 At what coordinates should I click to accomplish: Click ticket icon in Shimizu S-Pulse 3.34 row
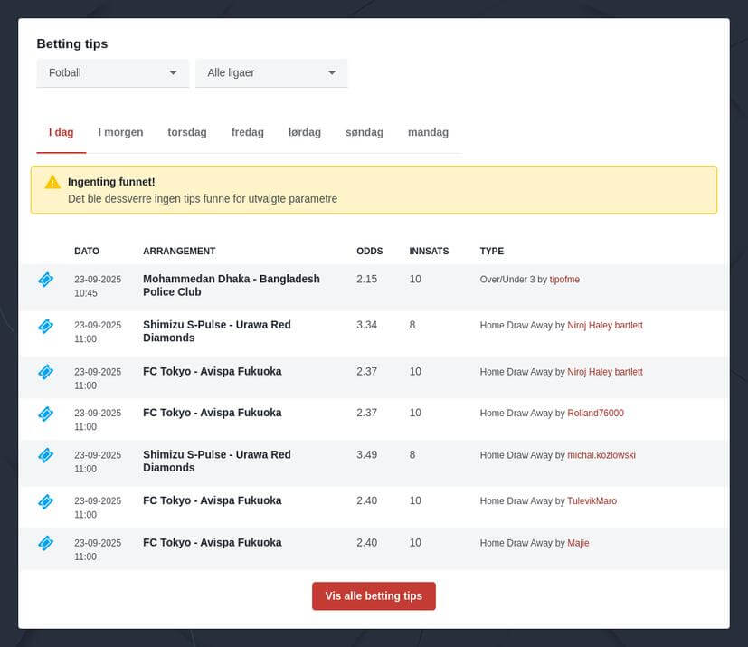click(x=46, y=326)
